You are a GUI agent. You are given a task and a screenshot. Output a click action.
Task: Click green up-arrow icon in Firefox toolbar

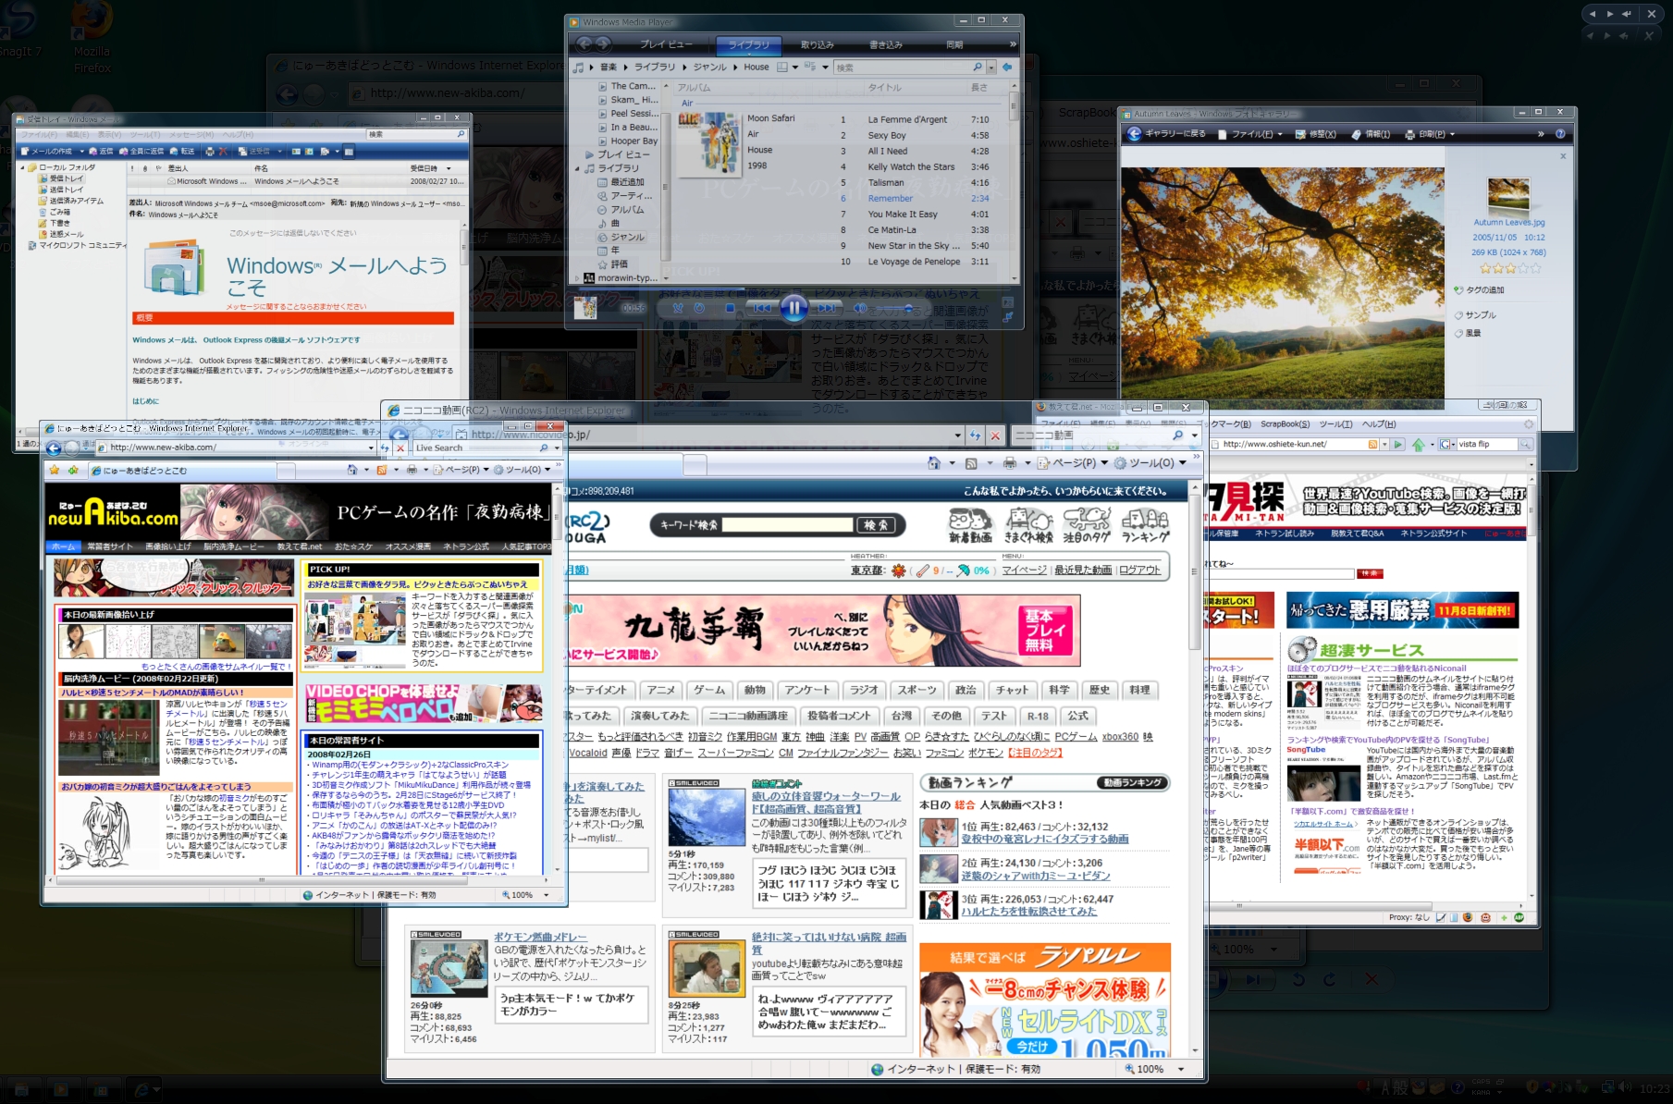tap(1419, 444)
